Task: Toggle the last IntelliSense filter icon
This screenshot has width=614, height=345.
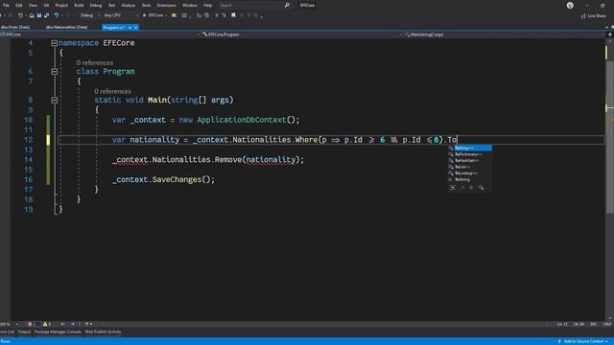Action: pyautogui.click(x=481, y=188)
